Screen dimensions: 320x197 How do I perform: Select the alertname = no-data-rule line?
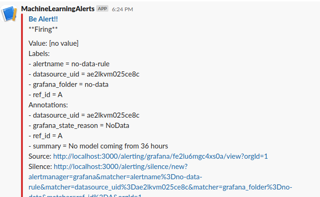coord(69,64)
